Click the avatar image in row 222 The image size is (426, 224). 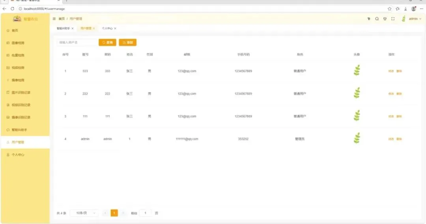357,93
